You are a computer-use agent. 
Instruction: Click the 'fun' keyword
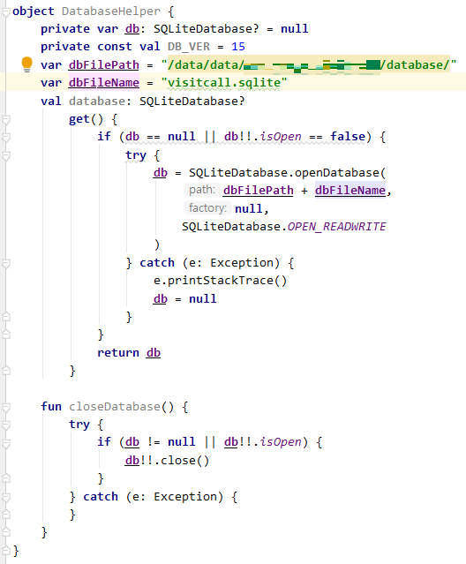coord(51,407)
